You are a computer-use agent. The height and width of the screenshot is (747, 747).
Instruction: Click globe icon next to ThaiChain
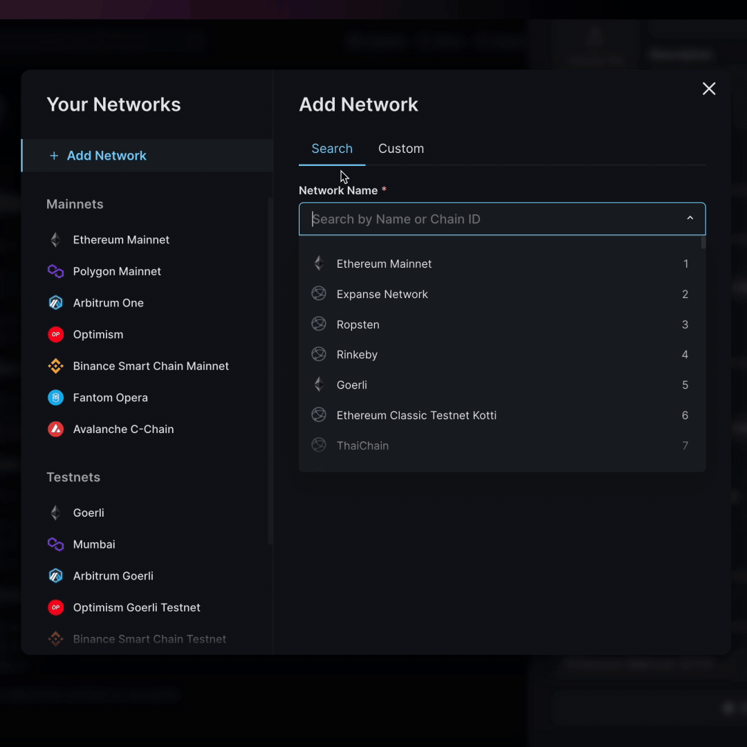pos(319,445)
